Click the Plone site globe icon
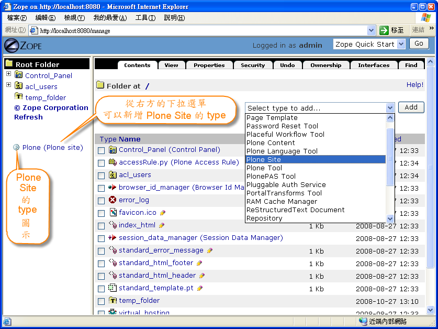Image resolution: width=438 pixels, height=329 pixels. tap(16, 147)
